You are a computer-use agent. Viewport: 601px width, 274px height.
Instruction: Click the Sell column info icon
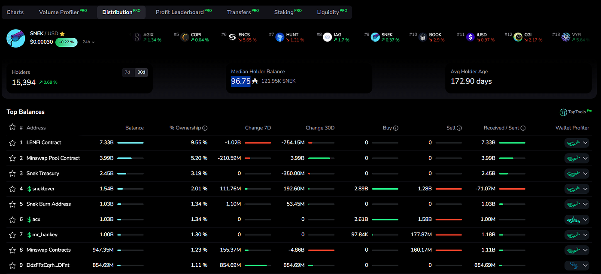coord(459,128)
